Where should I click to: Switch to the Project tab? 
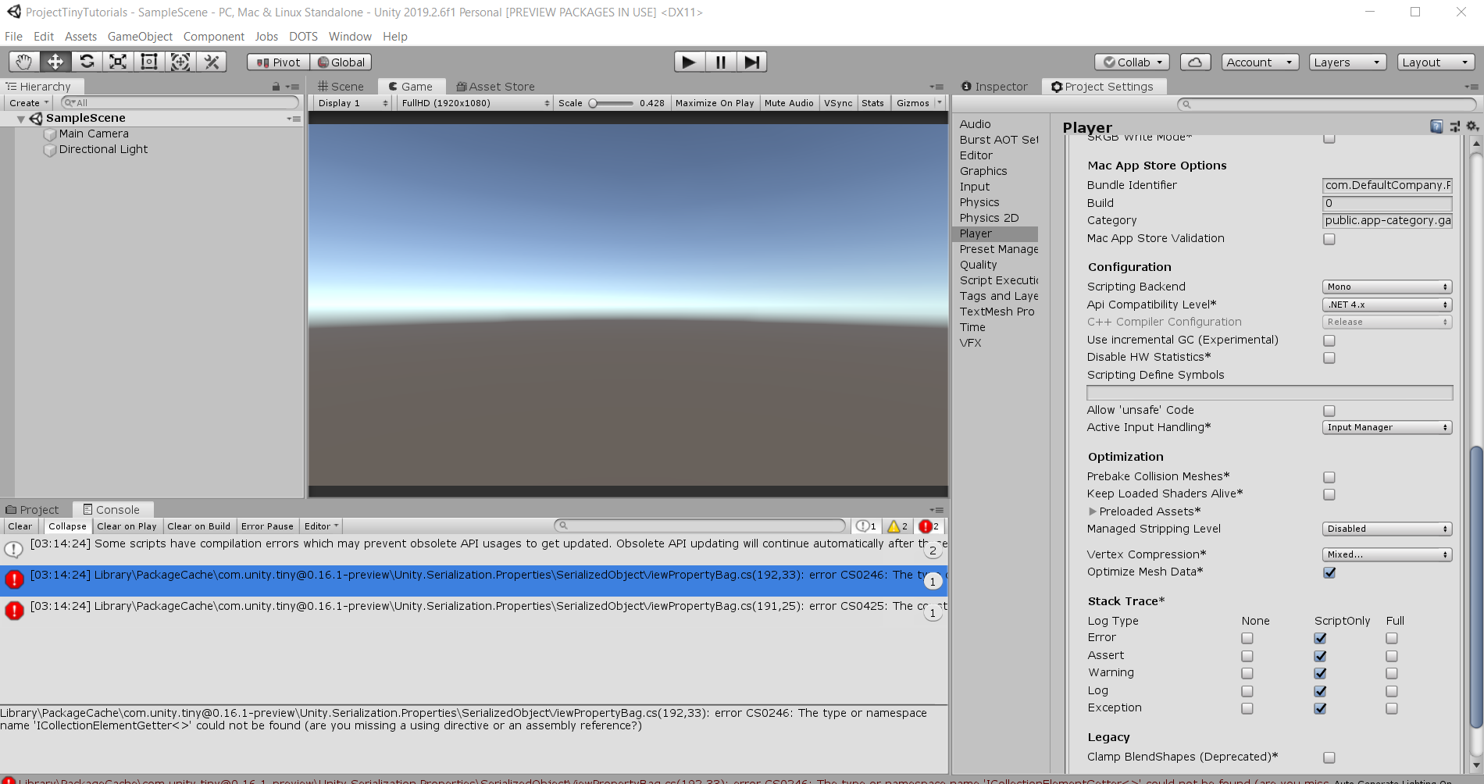(x=33, y=510)
